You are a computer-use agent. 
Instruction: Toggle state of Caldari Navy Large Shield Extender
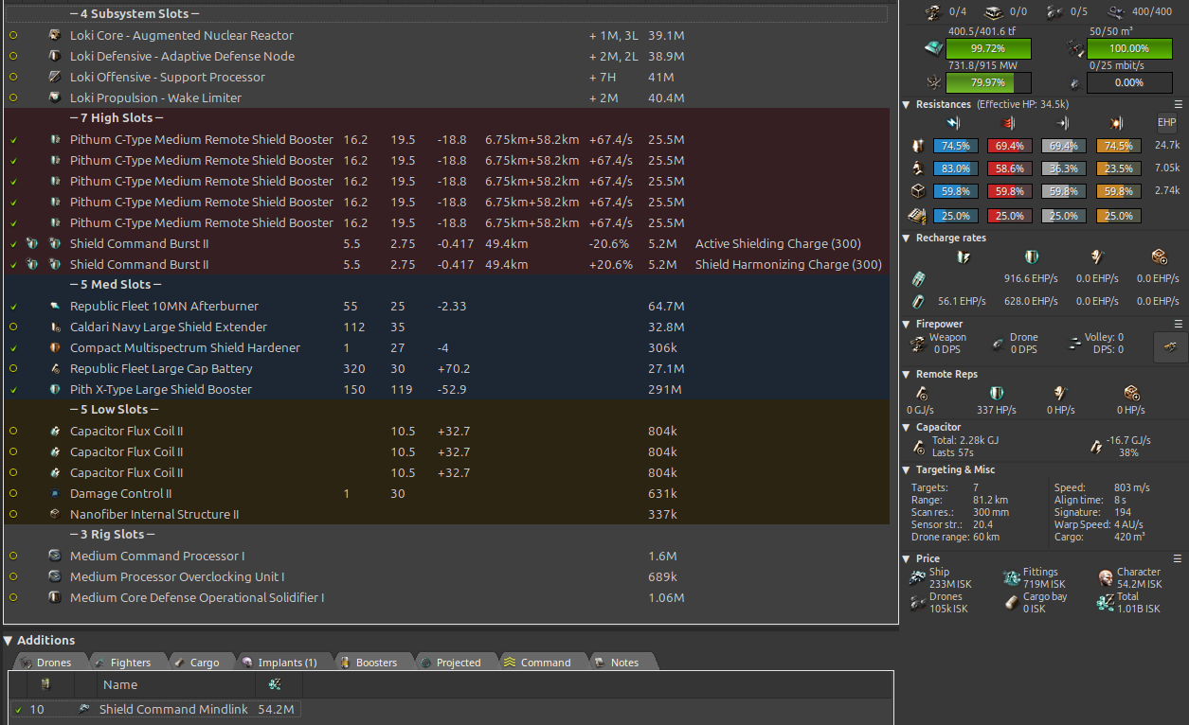click(x=13, y=327)
